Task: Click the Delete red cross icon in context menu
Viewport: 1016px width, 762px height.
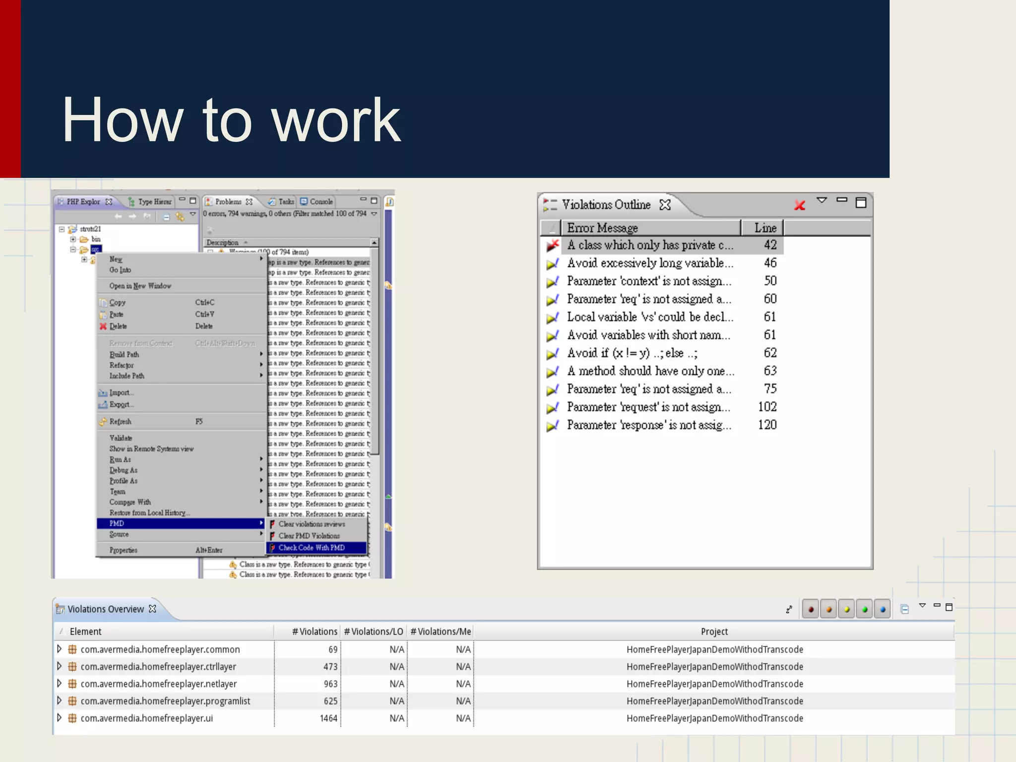Action: 103,326
